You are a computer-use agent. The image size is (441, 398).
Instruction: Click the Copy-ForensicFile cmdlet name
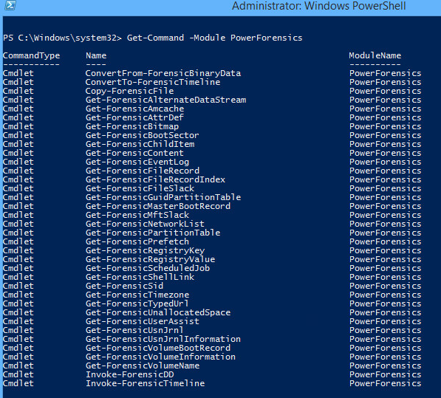click(x=130, y=91)
